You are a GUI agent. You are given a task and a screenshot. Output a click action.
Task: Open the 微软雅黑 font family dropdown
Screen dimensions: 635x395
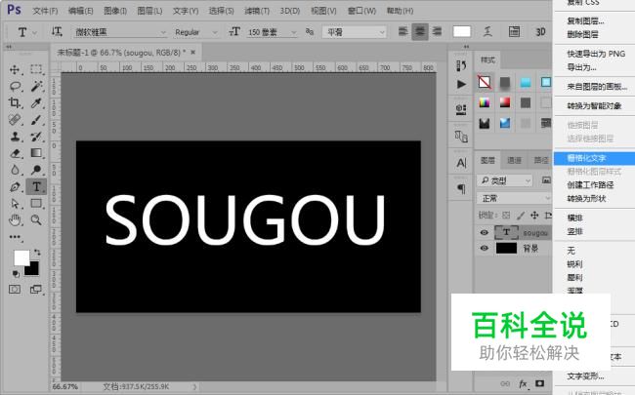[120, 32]
